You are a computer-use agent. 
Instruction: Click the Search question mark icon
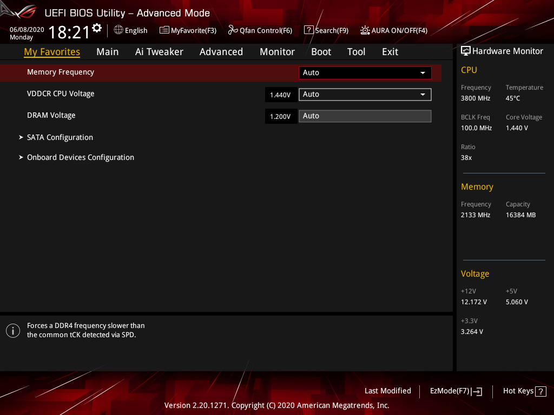coord(308,30)
